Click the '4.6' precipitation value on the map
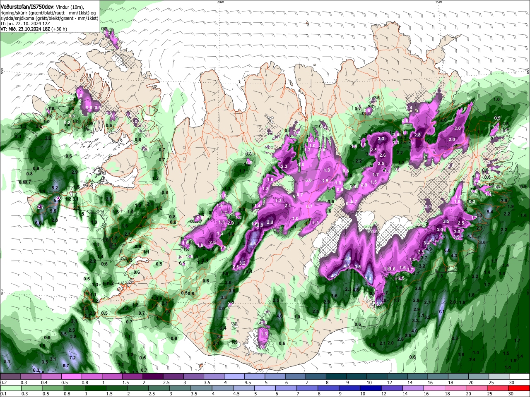The width and height of the screenshot is (530, 397). 279,316
